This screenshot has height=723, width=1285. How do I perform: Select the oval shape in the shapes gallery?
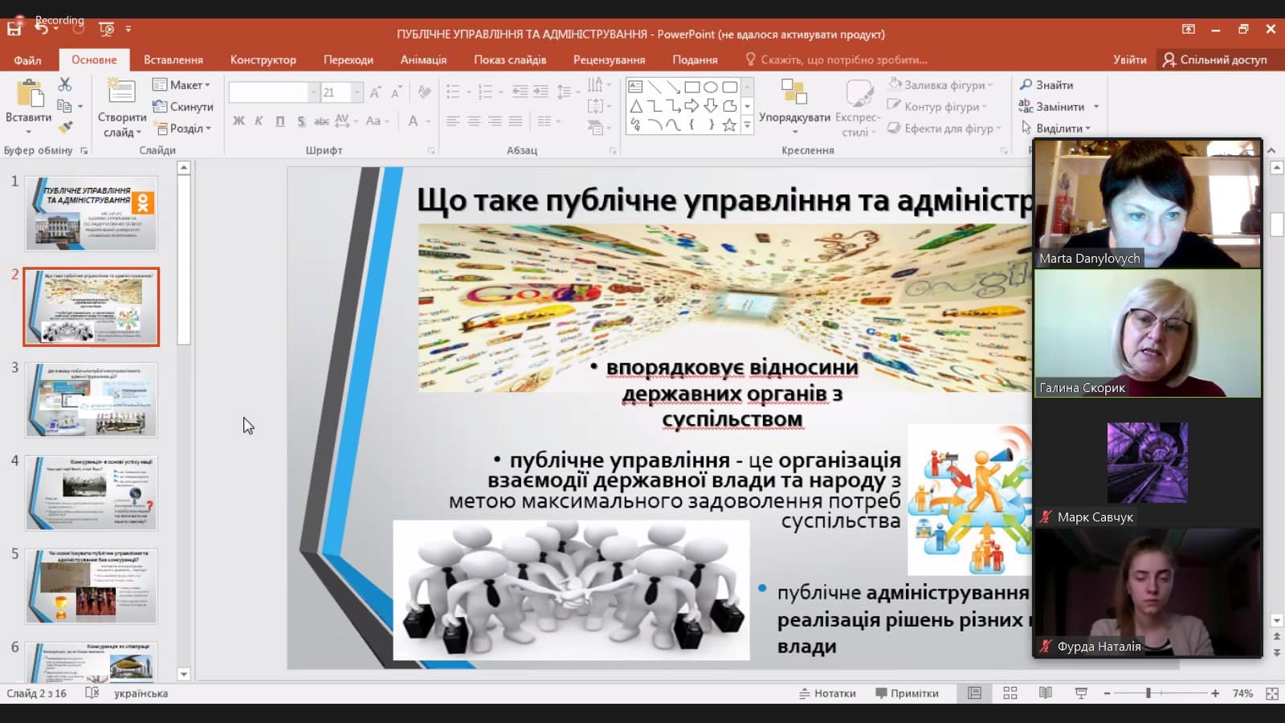click(x=711, y=87)
